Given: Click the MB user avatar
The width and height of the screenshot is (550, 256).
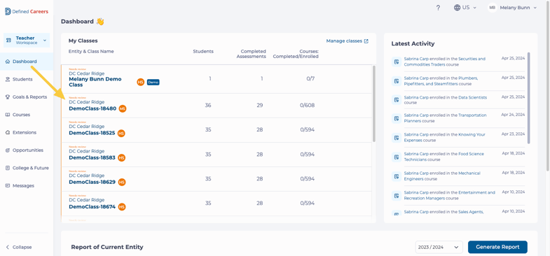Looking at the screenshot, I should coord(493,8).
